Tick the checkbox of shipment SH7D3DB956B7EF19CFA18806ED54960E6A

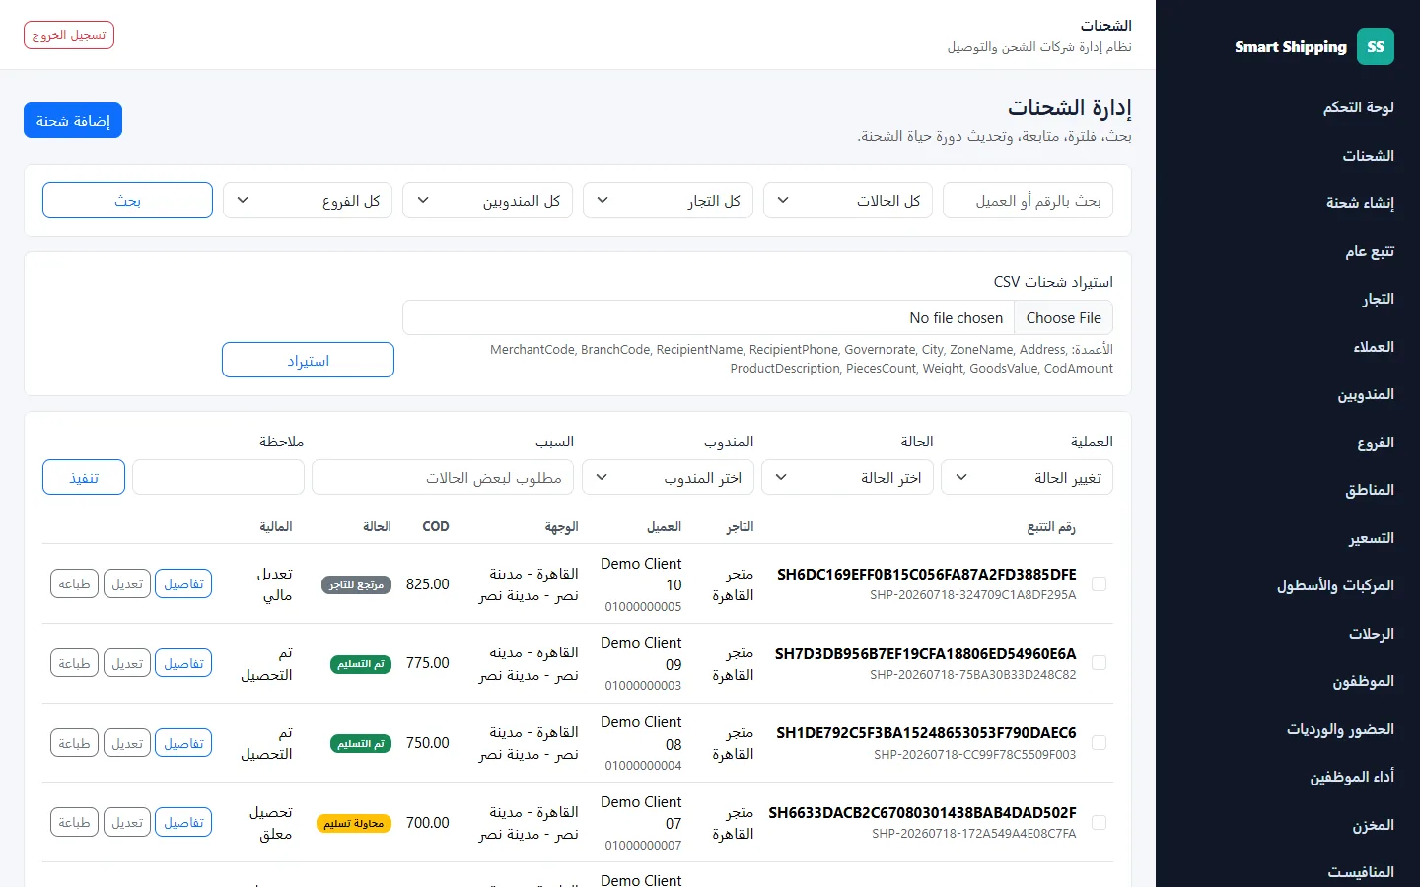pos(1099,663)
